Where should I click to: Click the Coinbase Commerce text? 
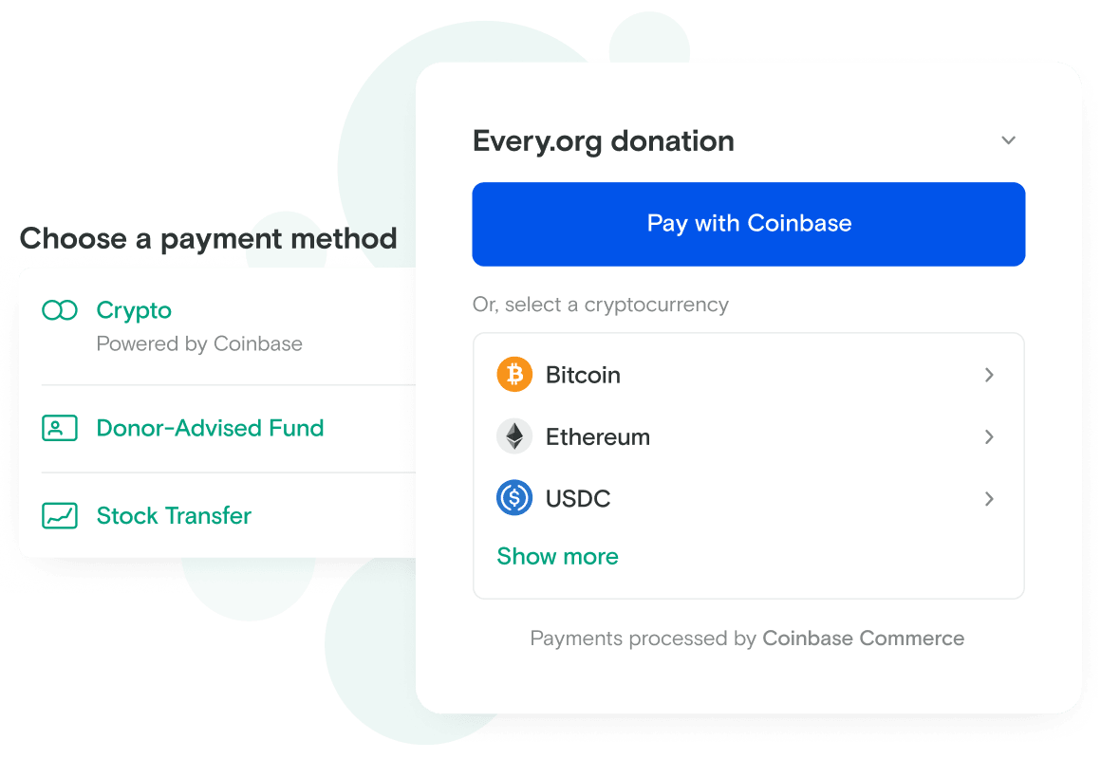(863, 639)
